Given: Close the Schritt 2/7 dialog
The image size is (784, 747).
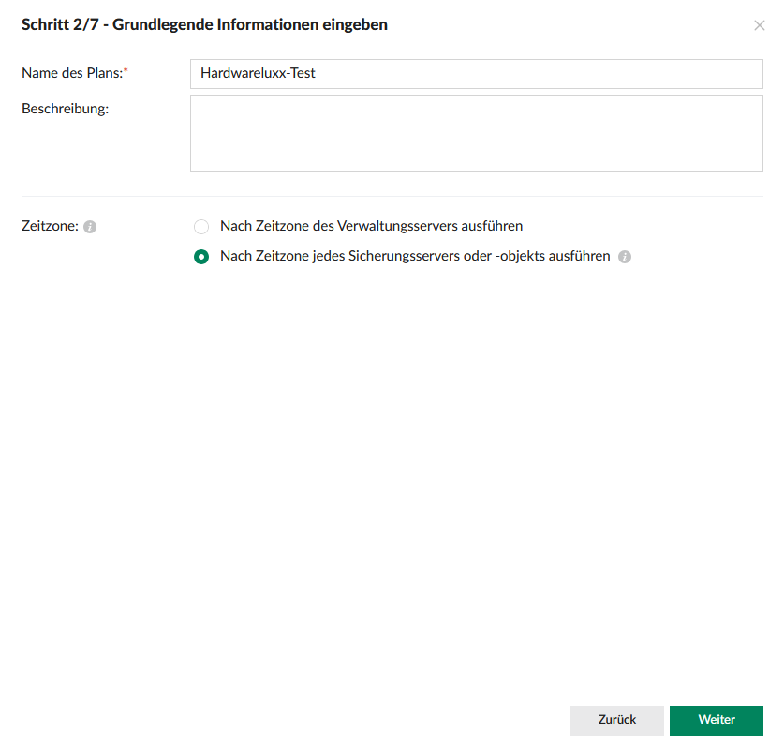Looking at the screenshot, I should point(759,25).
